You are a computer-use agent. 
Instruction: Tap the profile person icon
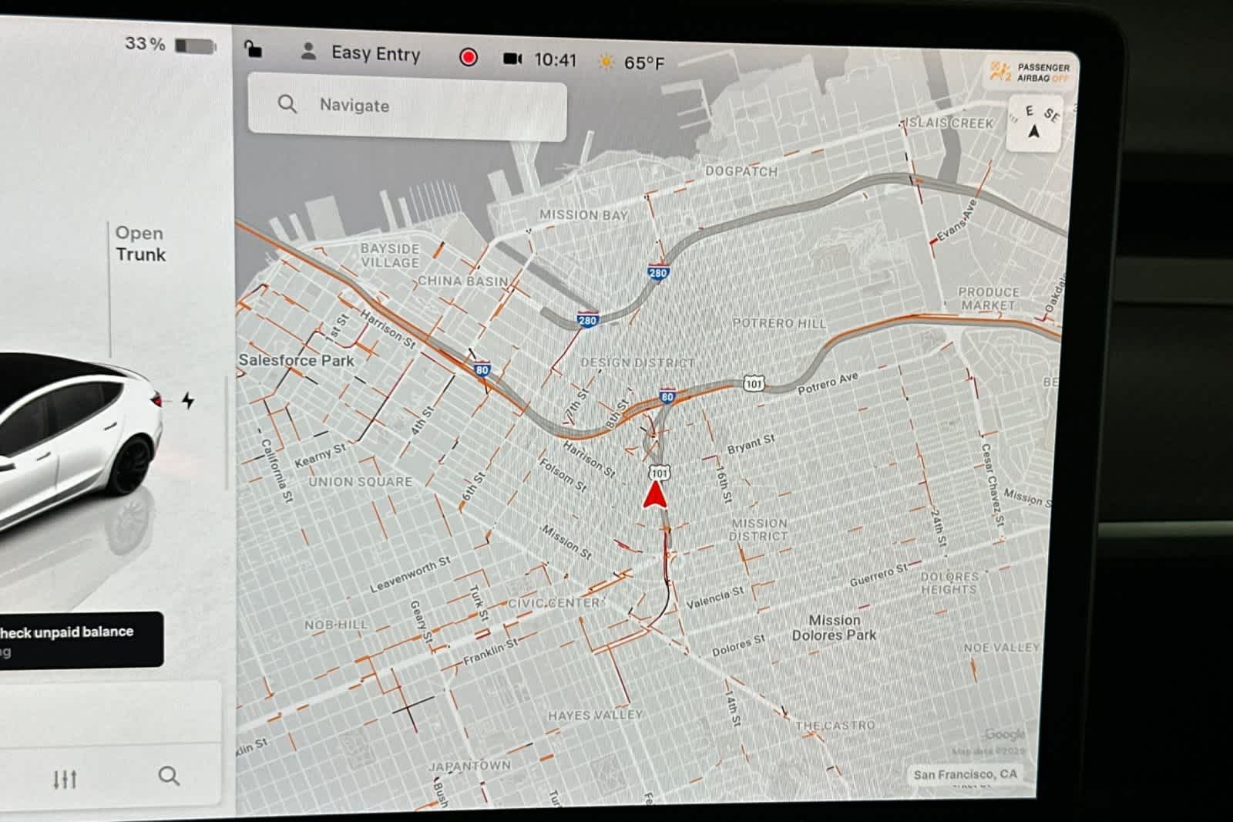(308, 52)
